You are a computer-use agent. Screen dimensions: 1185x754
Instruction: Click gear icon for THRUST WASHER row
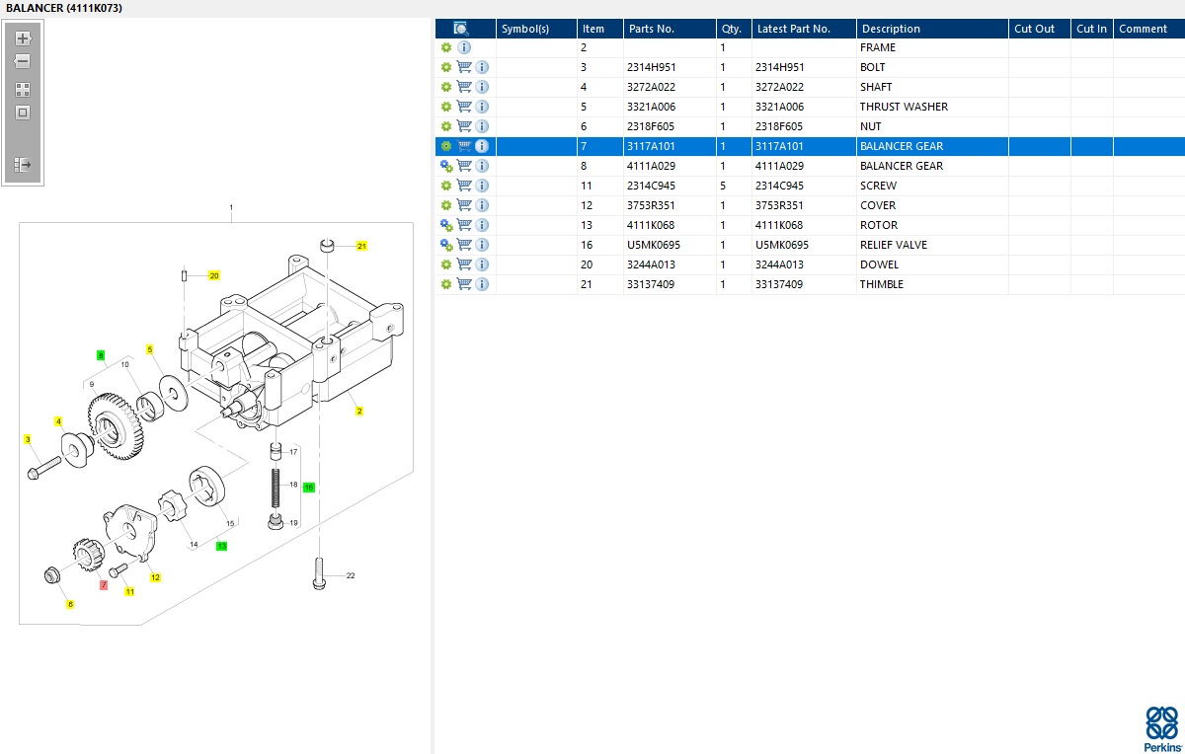click(446, 107)
